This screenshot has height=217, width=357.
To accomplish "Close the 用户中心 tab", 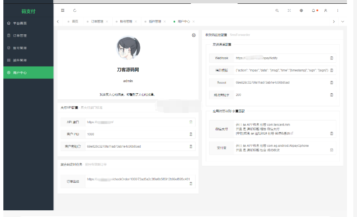I will tap(194, 22).
